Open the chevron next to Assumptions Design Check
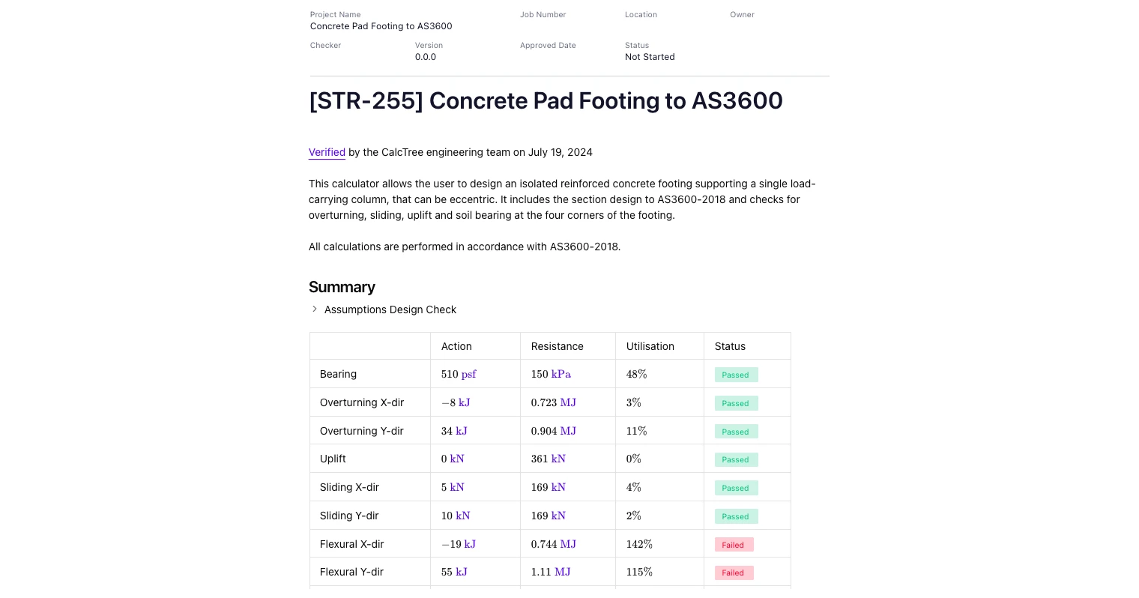The height and width of the screenshot is (598, 1139). pyautogui.click(x=315, y=309)
